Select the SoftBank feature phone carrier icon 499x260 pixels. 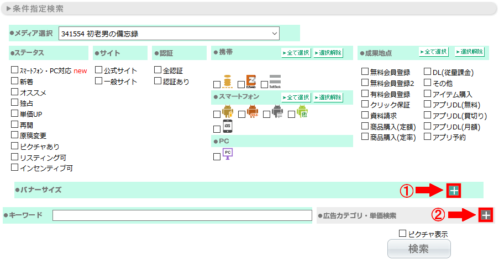click(275, 82)
